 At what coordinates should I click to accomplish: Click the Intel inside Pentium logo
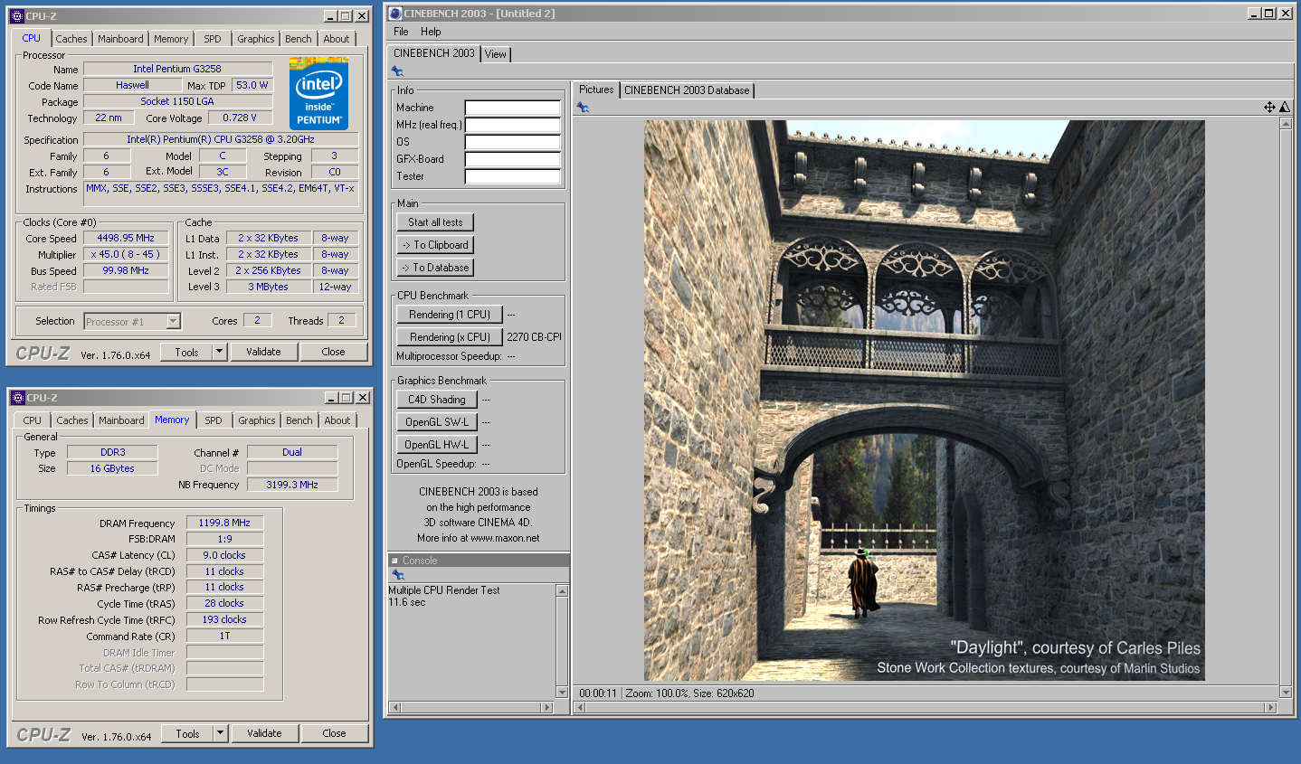318,93
